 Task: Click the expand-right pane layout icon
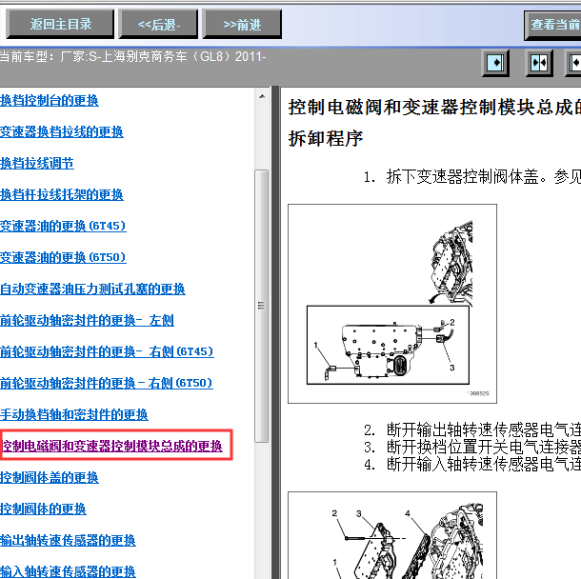pos(496,64)
